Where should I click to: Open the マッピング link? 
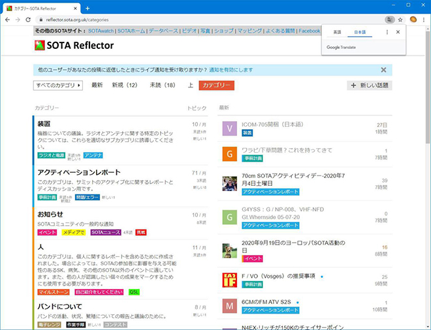249,31
